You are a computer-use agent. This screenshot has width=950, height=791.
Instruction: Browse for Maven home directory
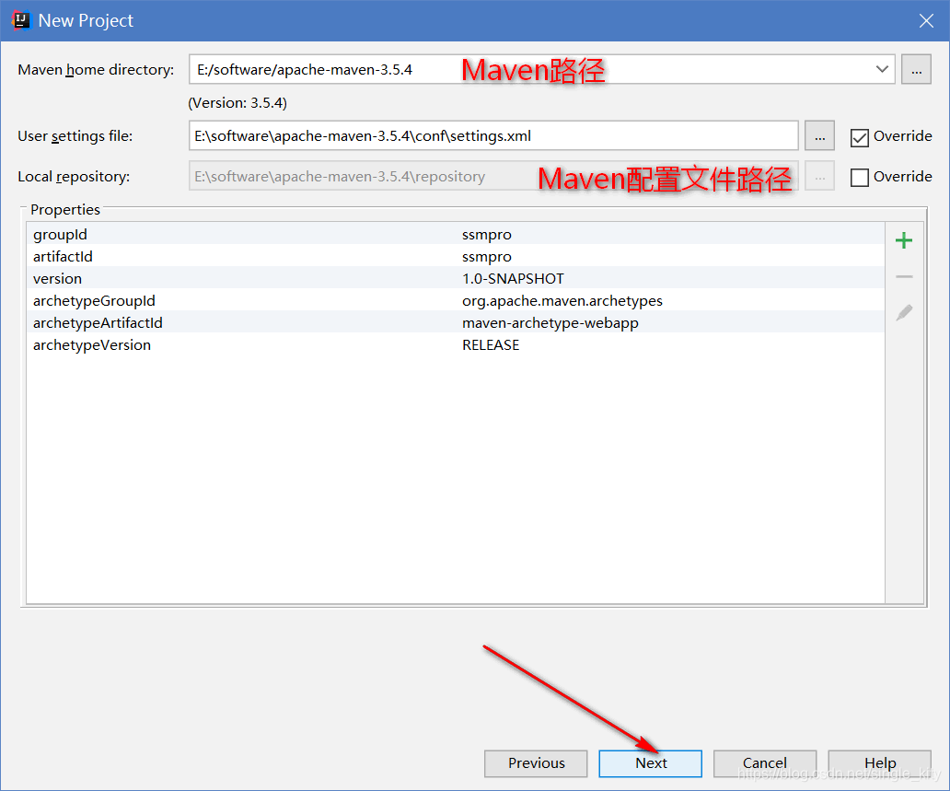(916, 70)
